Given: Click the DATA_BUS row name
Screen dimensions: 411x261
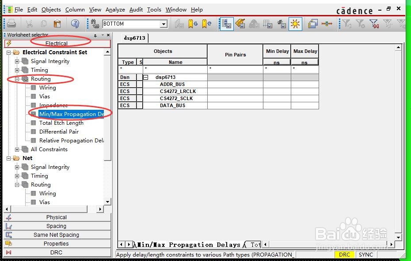Looking at the screenshot, I should [172, 106].
